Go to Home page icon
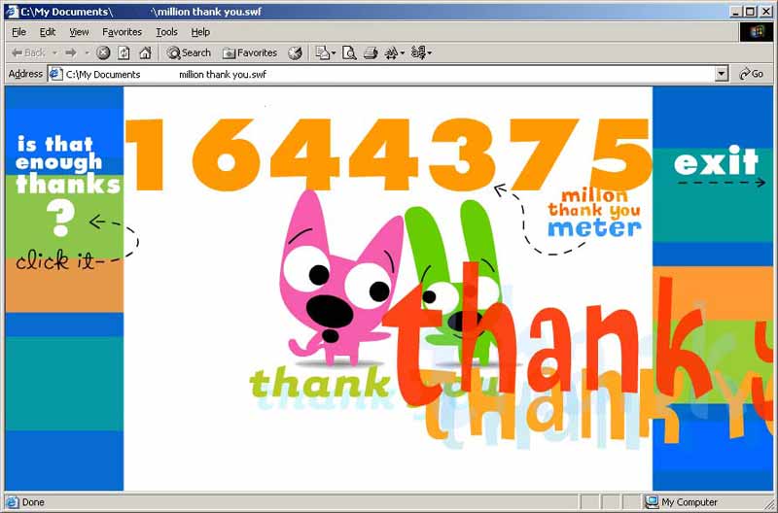The image size is (778, 513). [x=145, y=52]
